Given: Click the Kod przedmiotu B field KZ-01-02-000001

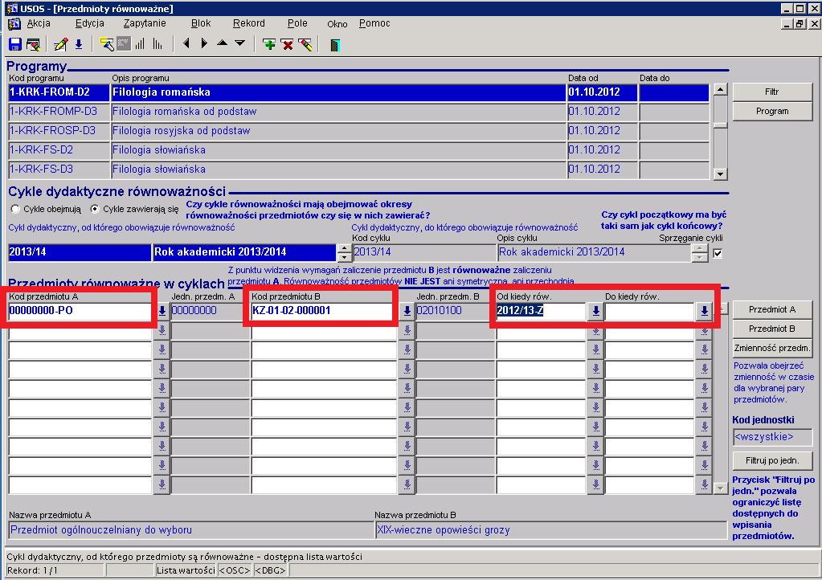Looking at the screenshot, I should point(324,311).
